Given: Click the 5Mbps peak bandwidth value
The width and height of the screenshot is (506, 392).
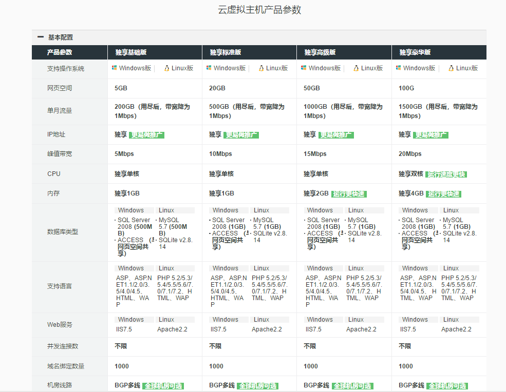Looking at the screenshot, I should point(124,154).
